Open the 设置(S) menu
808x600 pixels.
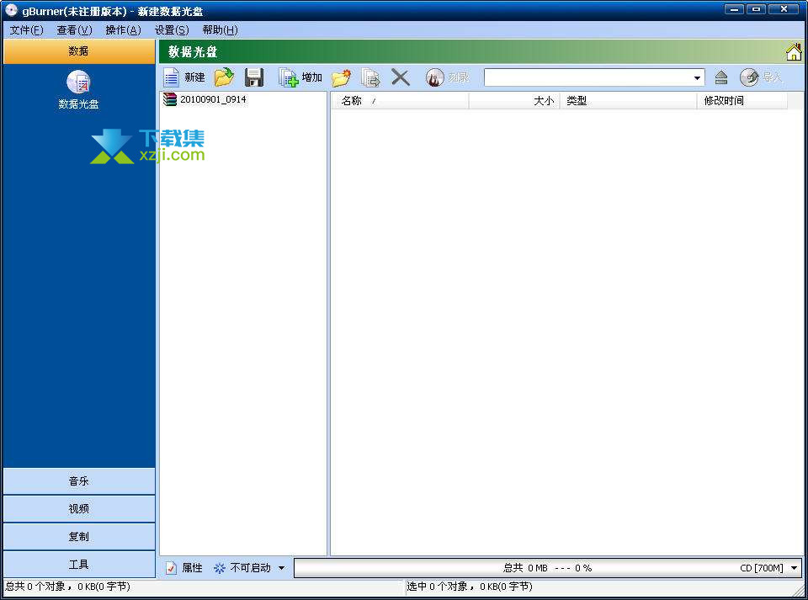point(172,29)
